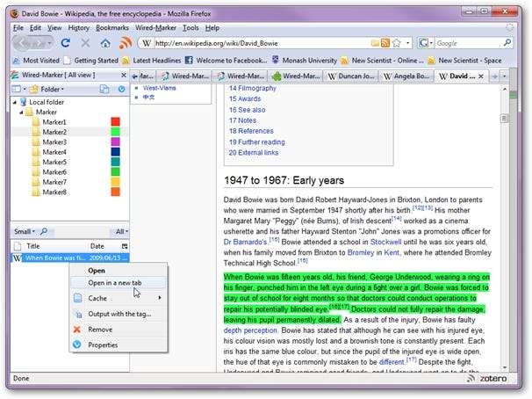Click the red Marker1 color swatch

[115, 122]
